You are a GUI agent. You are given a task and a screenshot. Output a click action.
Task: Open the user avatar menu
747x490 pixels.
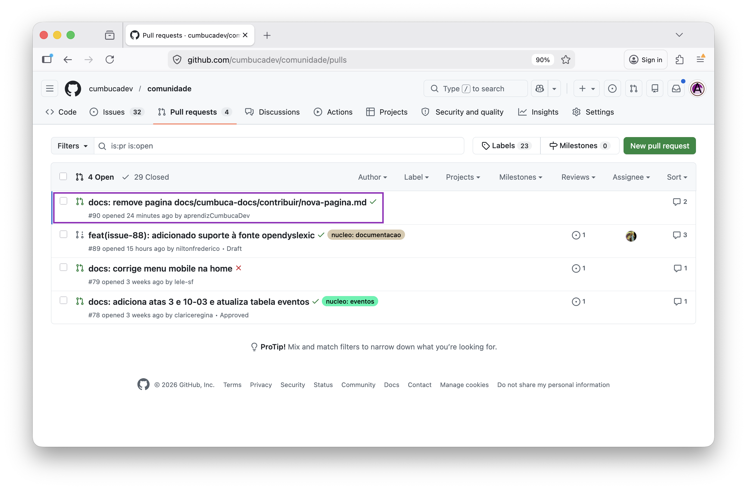[697, 89]
